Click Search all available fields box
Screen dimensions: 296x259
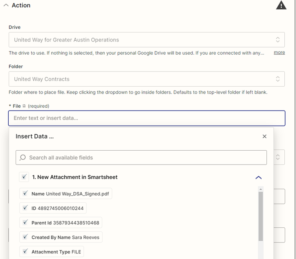click(x=141, y=157)
